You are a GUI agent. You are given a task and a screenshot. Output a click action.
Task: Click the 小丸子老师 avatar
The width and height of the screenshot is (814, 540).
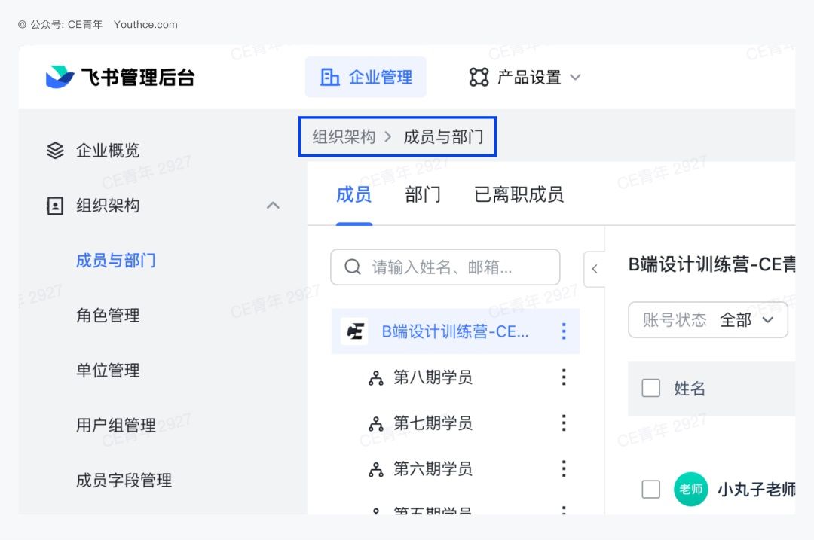point(691,490)
